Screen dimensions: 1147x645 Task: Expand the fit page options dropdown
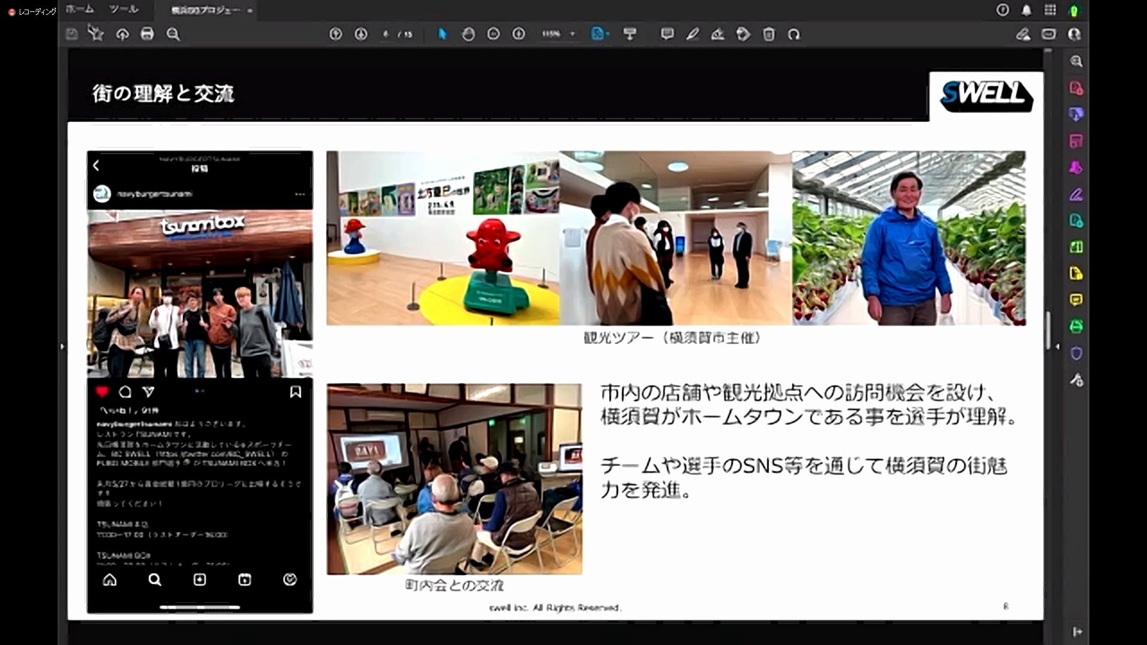pyautogui.click(x=608, y=34)
